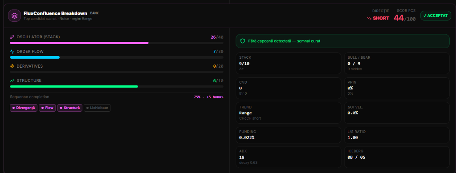Click the Oscillator (Stack) progress bar
This screenshot has width=456, height=173.
117,43
